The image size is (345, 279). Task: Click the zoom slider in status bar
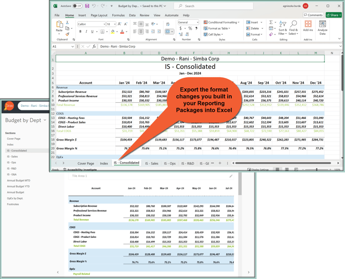[x=316, y=169]
